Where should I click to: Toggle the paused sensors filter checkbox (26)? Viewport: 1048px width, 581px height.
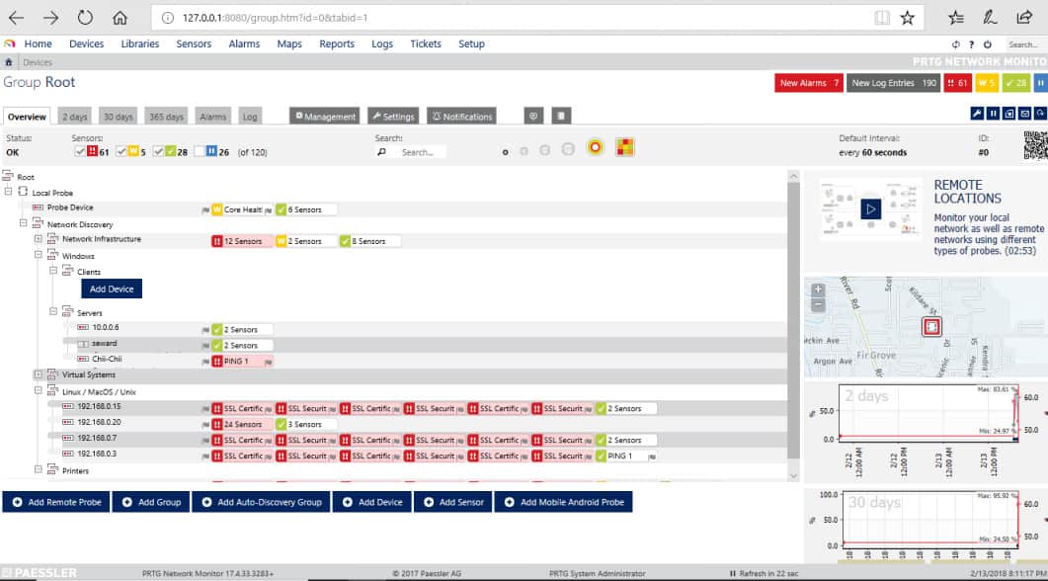pos(200,152)
